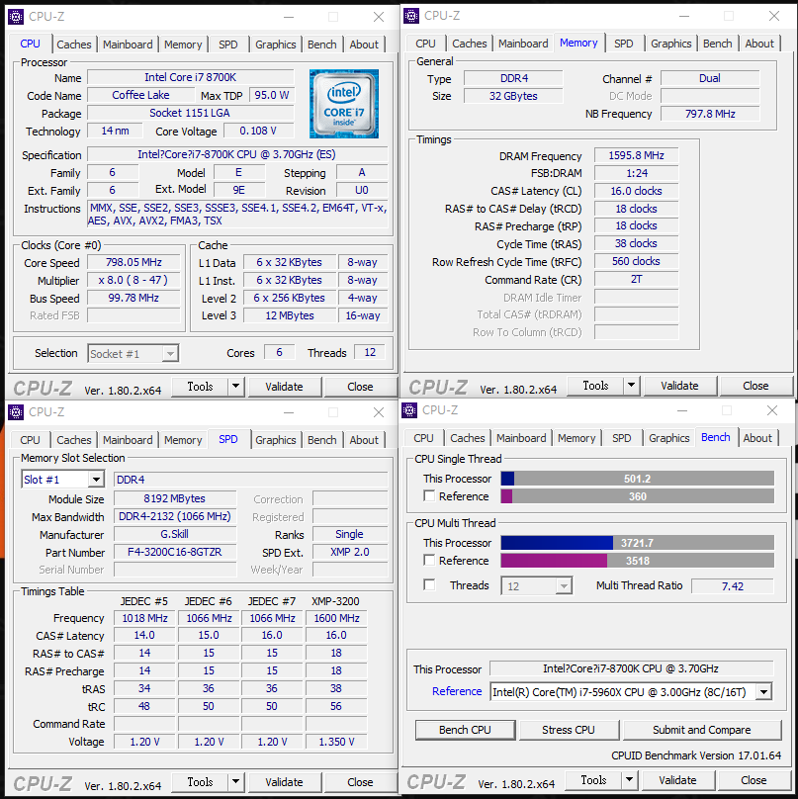Click Part Number field F4-3200C16-8GTZR
Image resolution: width=798 pixels, height=799 pixels.
coord(175,552)
